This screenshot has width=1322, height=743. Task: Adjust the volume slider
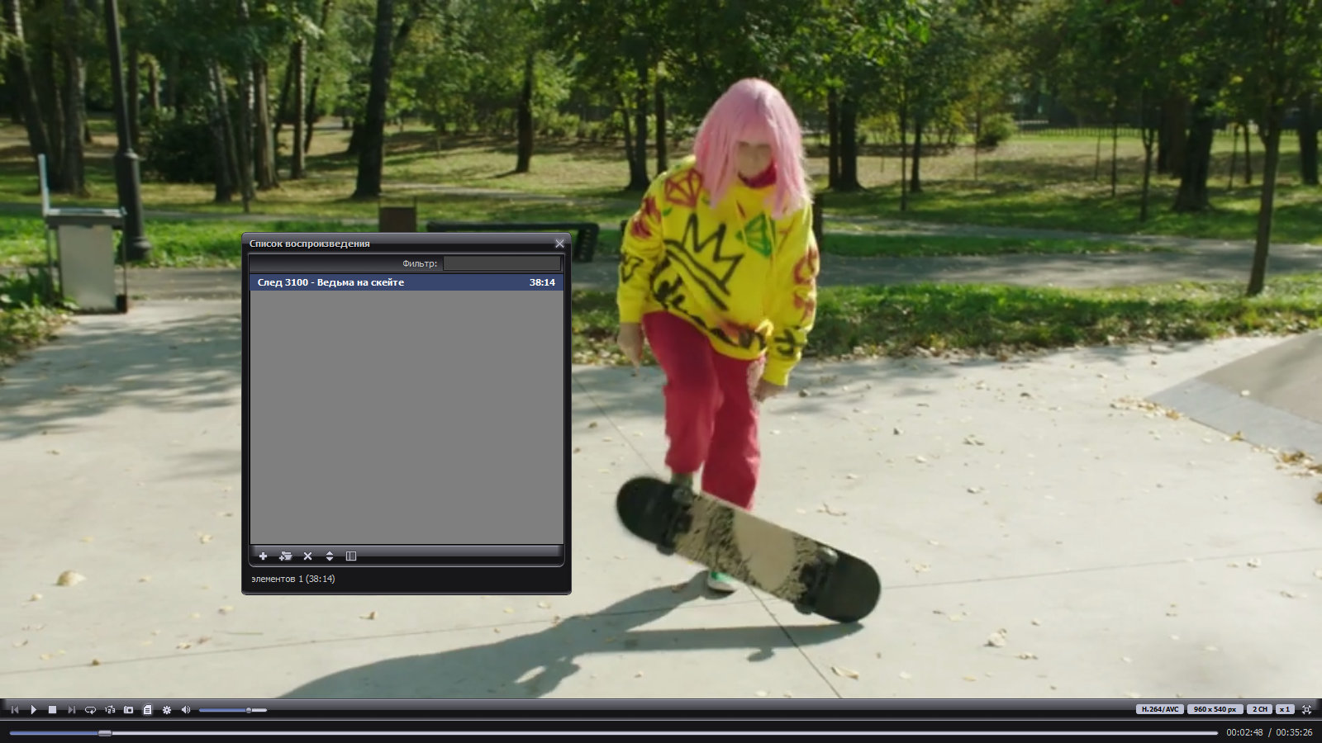(x=232, y=710)
